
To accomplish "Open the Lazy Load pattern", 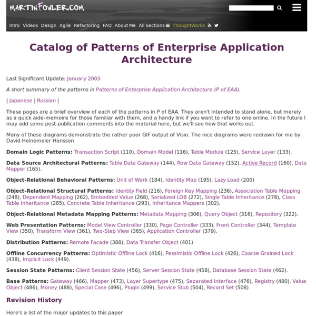I will pyautogui.click(x=227, y=180).
